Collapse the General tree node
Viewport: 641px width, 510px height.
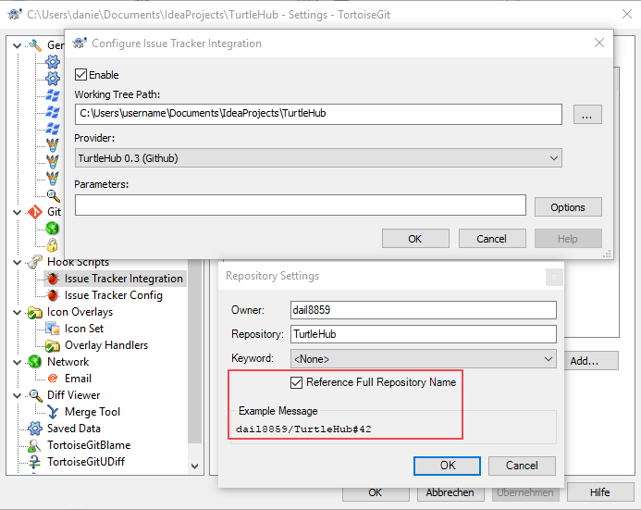(x=17, y=45)
